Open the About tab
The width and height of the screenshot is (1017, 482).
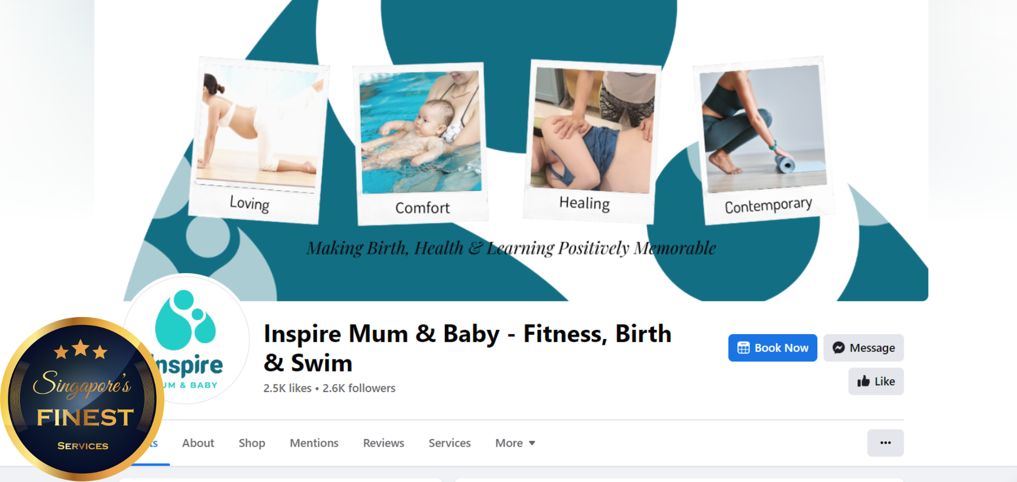(198, 443)
